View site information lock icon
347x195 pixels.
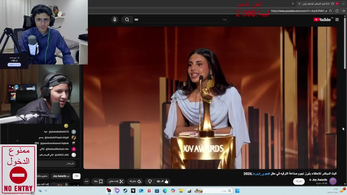[330, 11]
